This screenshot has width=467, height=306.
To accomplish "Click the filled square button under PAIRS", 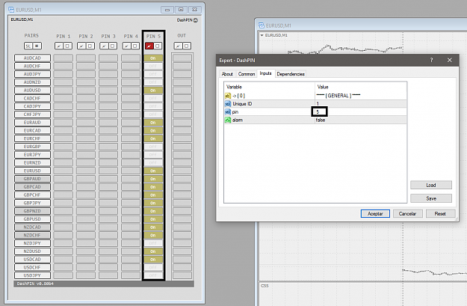I will [x=37, y=46].
